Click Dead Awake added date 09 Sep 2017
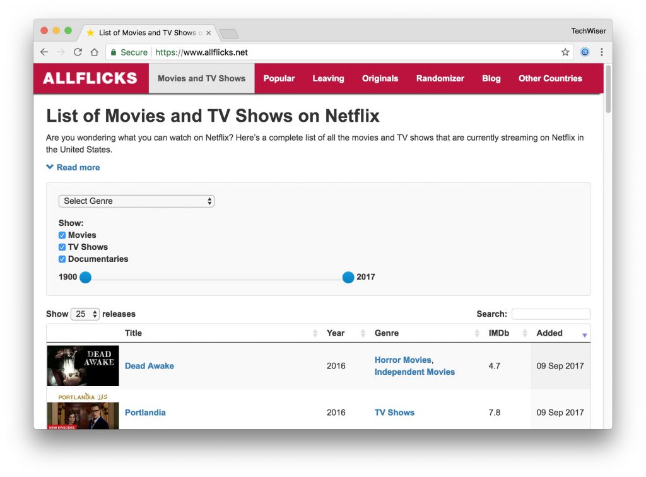Screen dimensions: 646x477 [x=560, y=366]
